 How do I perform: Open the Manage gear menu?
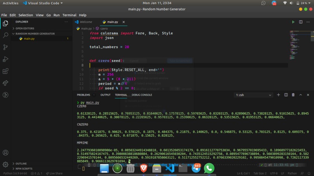[x=5, y=164]
